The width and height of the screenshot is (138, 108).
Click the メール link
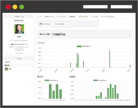pos(20,53)
